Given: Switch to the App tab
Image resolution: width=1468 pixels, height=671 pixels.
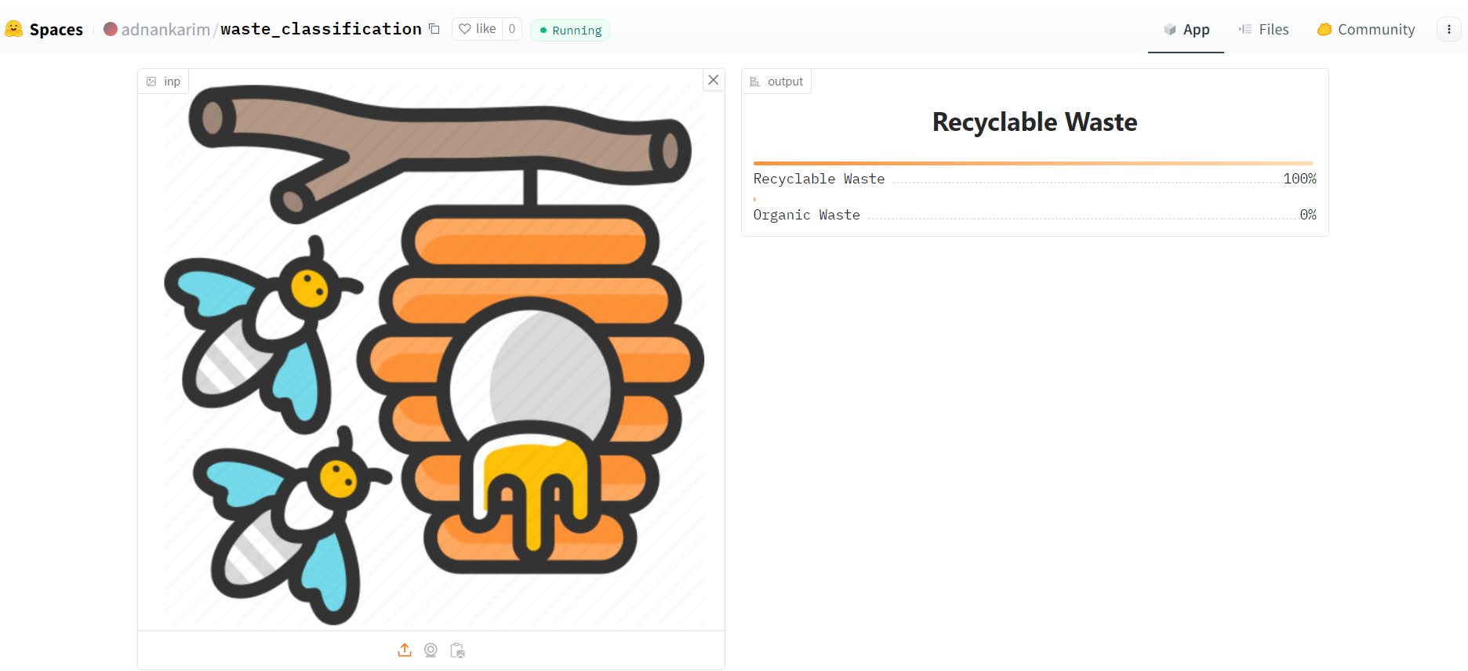Looking at the screenshot, I should point(1186,29).
